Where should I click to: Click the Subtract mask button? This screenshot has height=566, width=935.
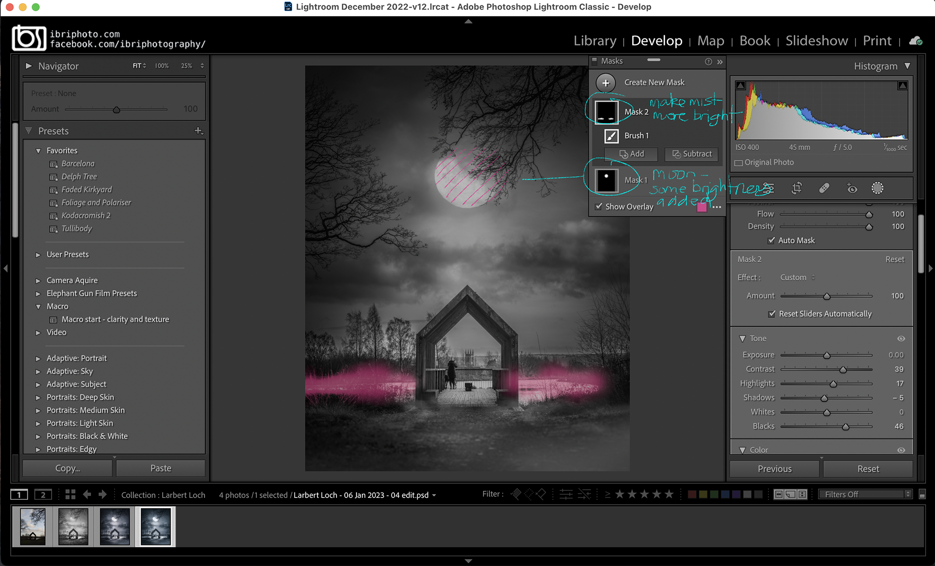point(692,154)
